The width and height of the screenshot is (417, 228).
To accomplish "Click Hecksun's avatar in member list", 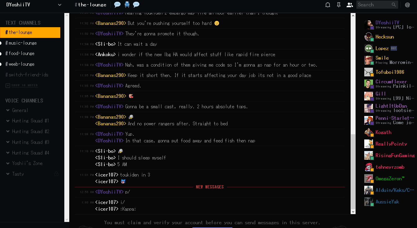I will [x=369, y=37].
